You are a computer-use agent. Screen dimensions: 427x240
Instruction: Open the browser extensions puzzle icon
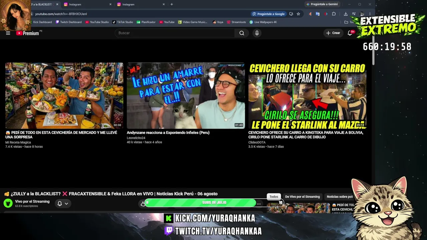coord(334,14)
